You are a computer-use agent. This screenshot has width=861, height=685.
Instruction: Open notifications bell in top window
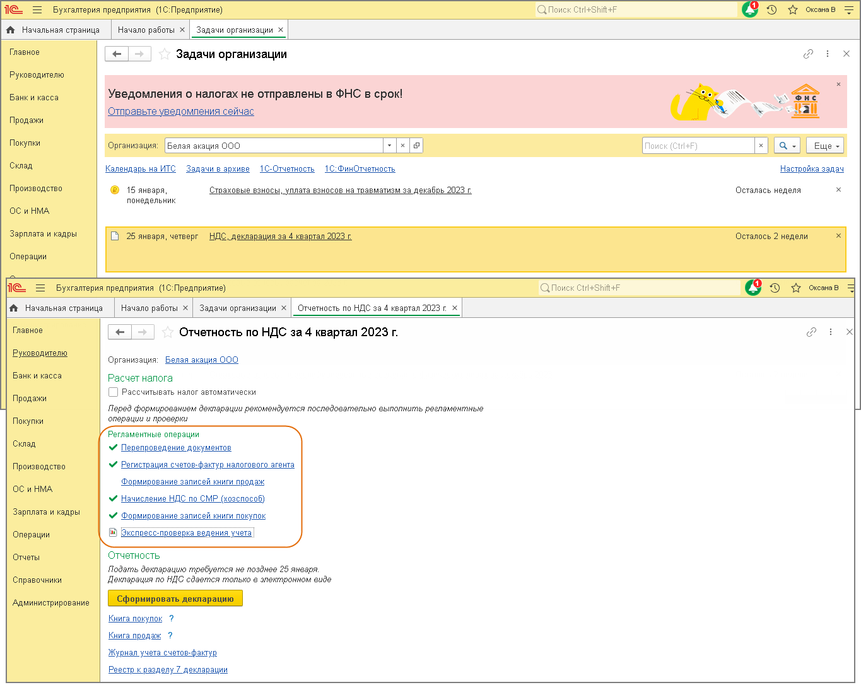pyautogui.click(x=750, y=9)
